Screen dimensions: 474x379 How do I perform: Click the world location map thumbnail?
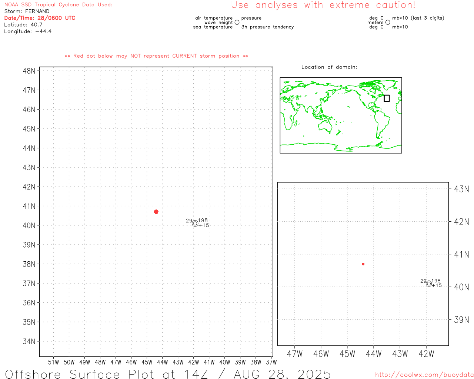(341, 115)
